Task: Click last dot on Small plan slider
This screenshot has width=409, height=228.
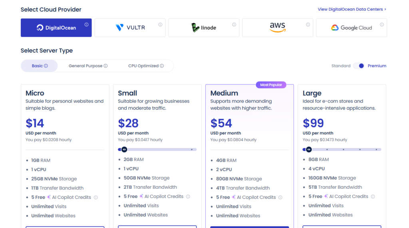Action: pos(192,149)
